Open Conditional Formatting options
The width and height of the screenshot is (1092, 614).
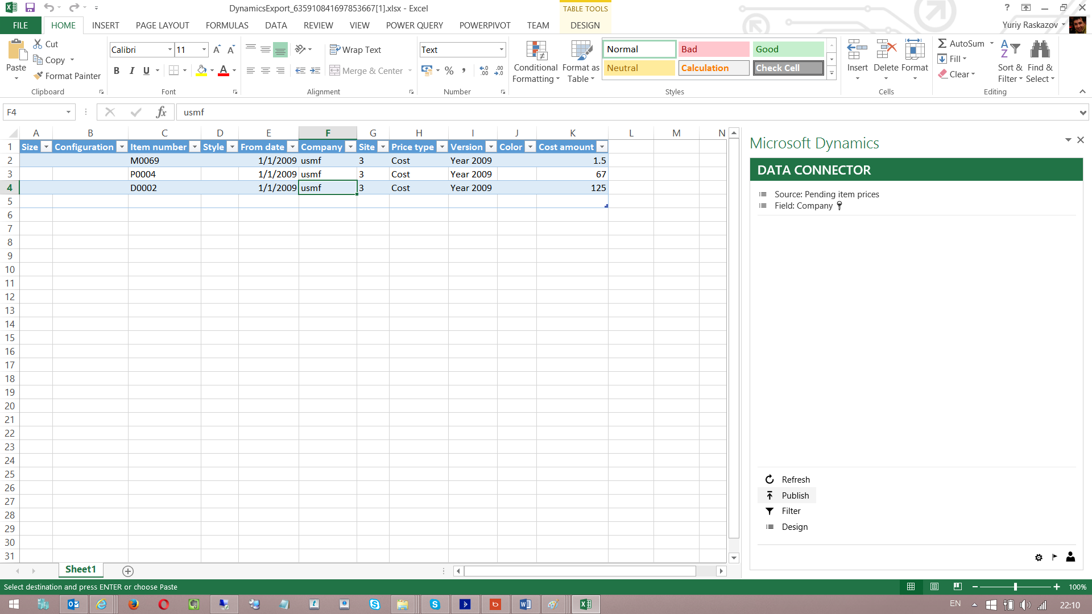[x=535, y=61]
